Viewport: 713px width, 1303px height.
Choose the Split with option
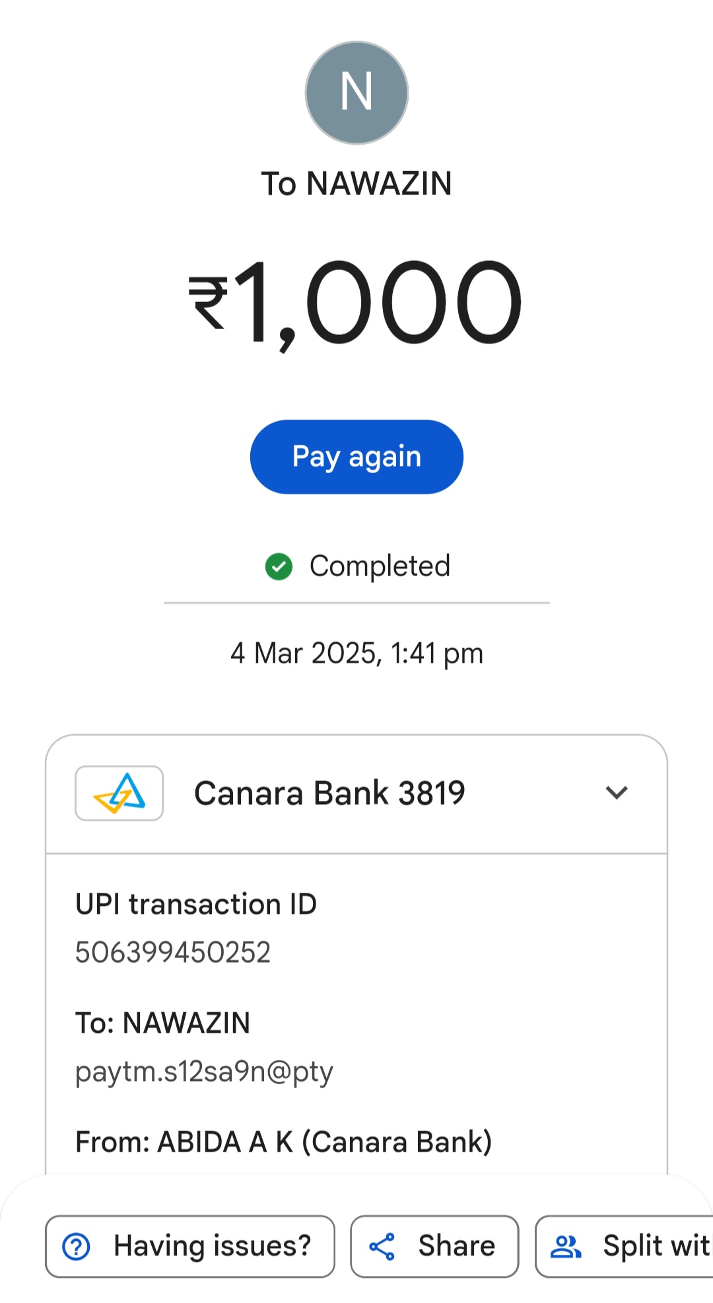[x=656, y=1246]
